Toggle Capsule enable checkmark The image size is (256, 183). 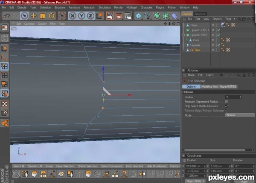point(218,45)
